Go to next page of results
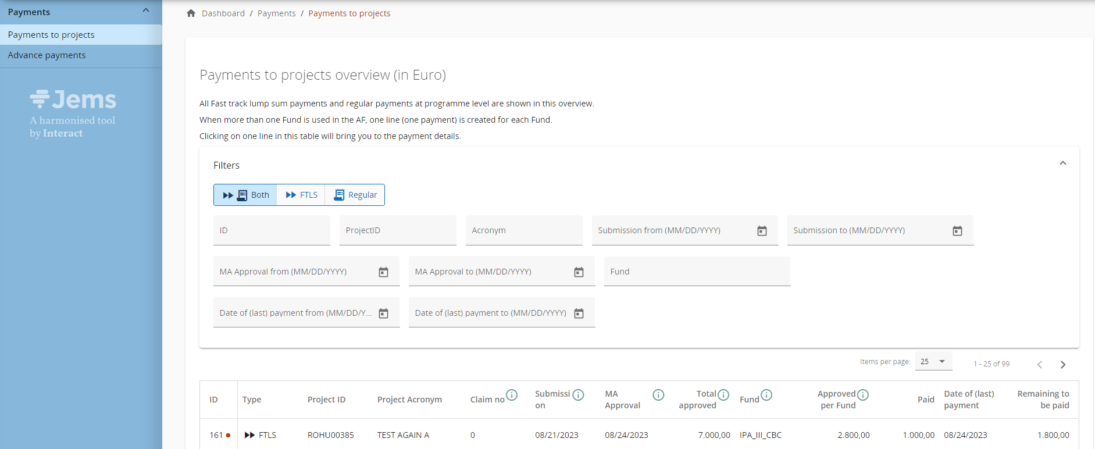The width and height of the screenshot is (1095, 449). click(x=1062, y=365)
